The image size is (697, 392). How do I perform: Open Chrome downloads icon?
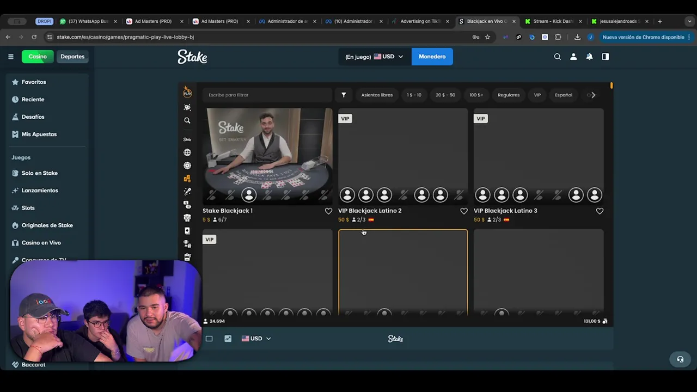click(577, 37)
